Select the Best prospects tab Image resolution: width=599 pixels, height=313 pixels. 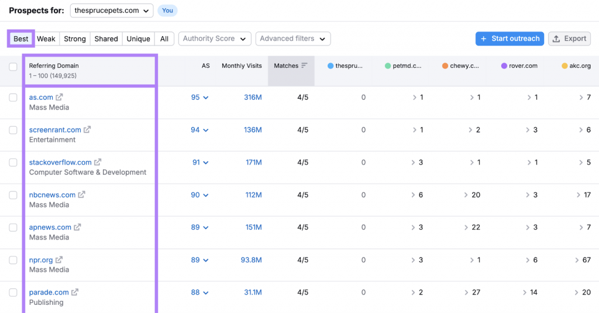(21, 39)
